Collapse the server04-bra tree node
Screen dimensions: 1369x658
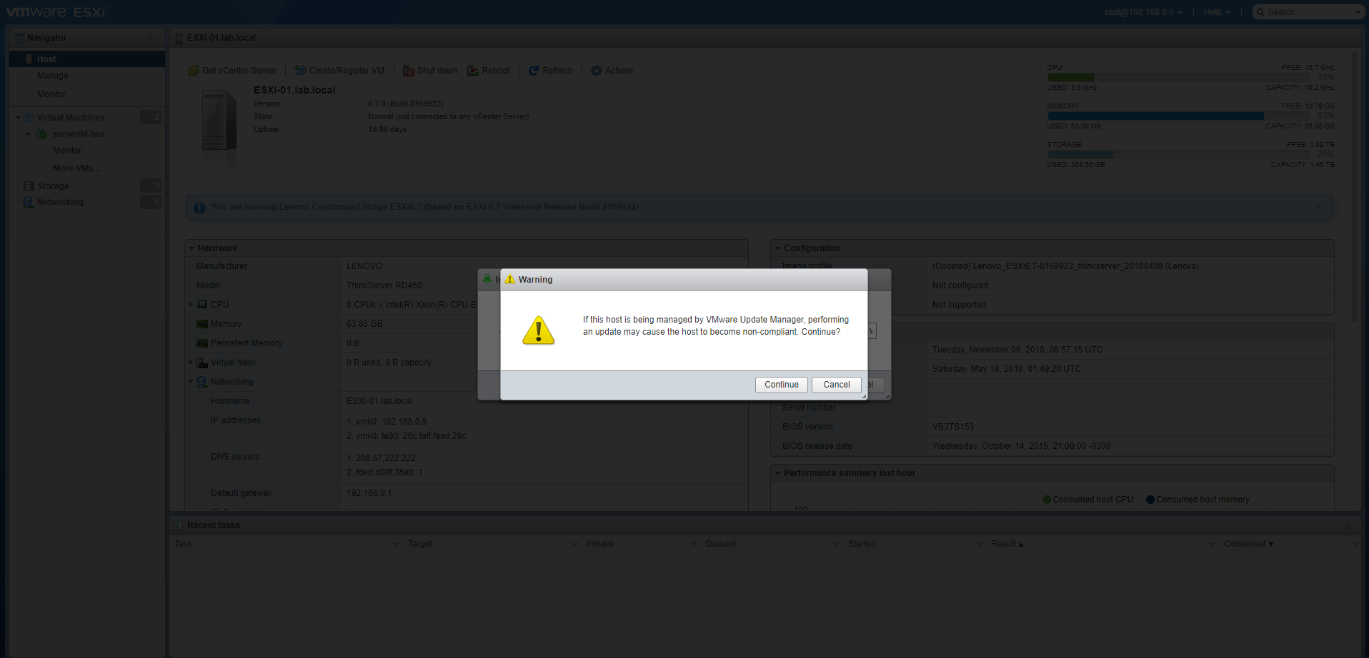tap(28, 134)
